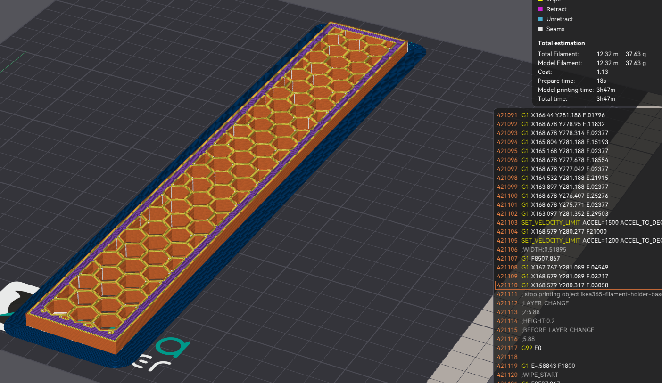Select the ;WIDTH:0.51895 comment line

coord(578,249)
